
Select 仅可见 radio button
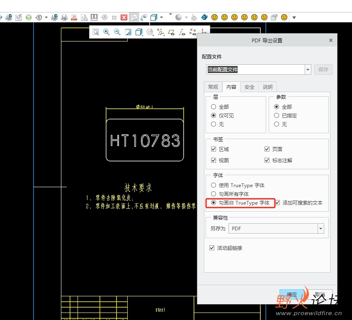coord(214,115)
